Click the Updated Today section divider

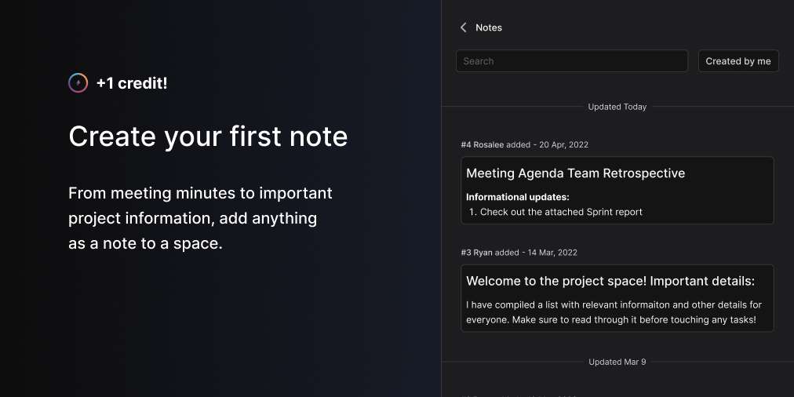pyautogui.click(x=617, y=107)
